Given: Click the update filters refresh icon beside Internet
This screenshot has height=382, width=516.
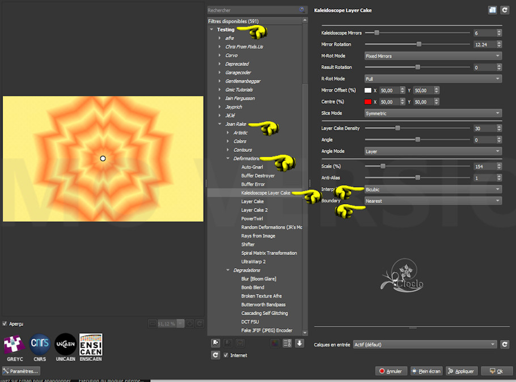Looking at the screenshot, I should [215, 355].
